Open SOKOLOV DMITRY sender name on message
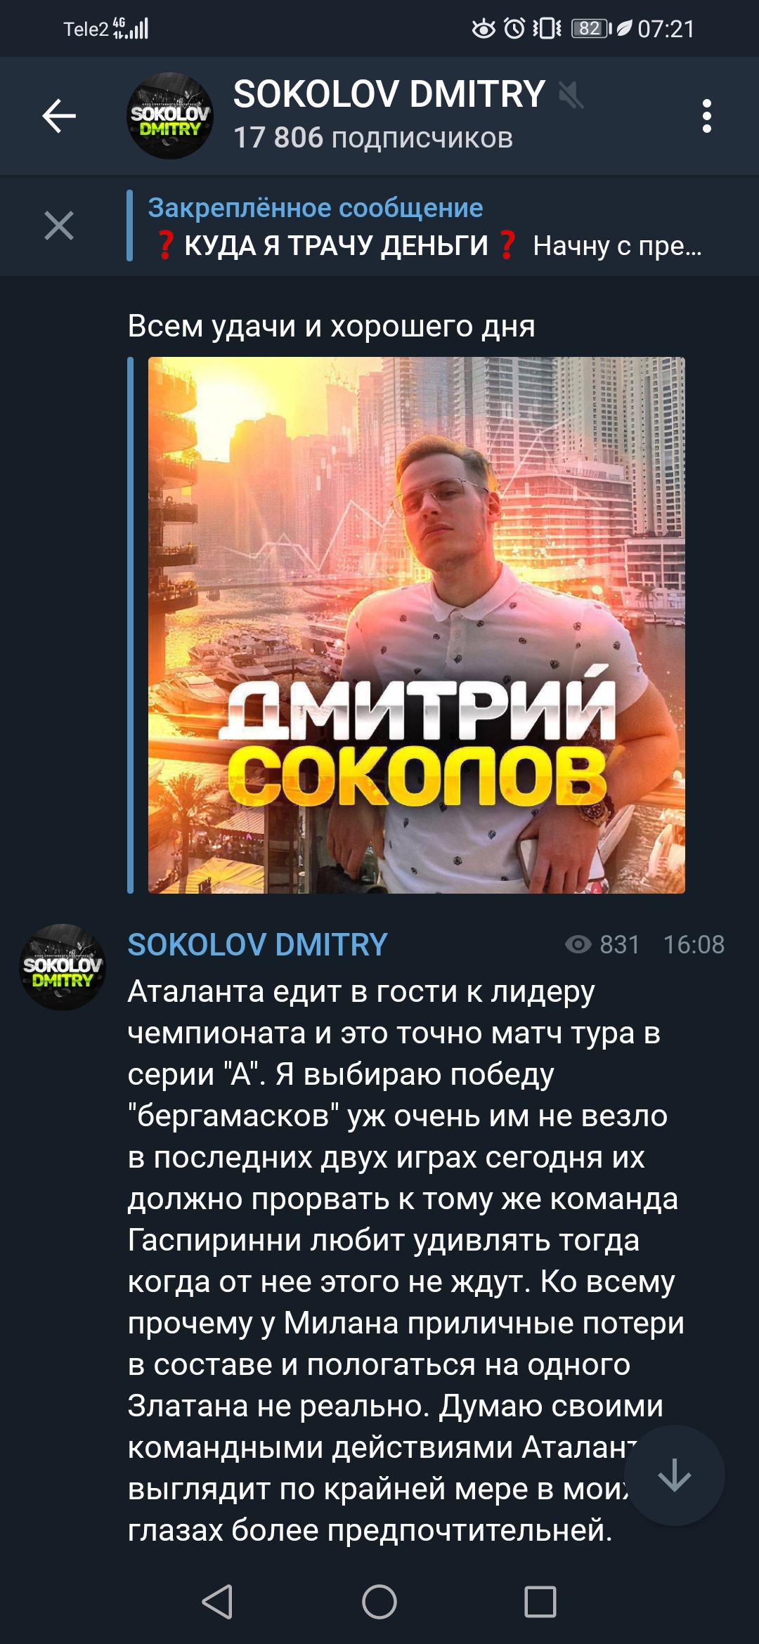This screenshot has height=1644, width=759. coord(257,945)
